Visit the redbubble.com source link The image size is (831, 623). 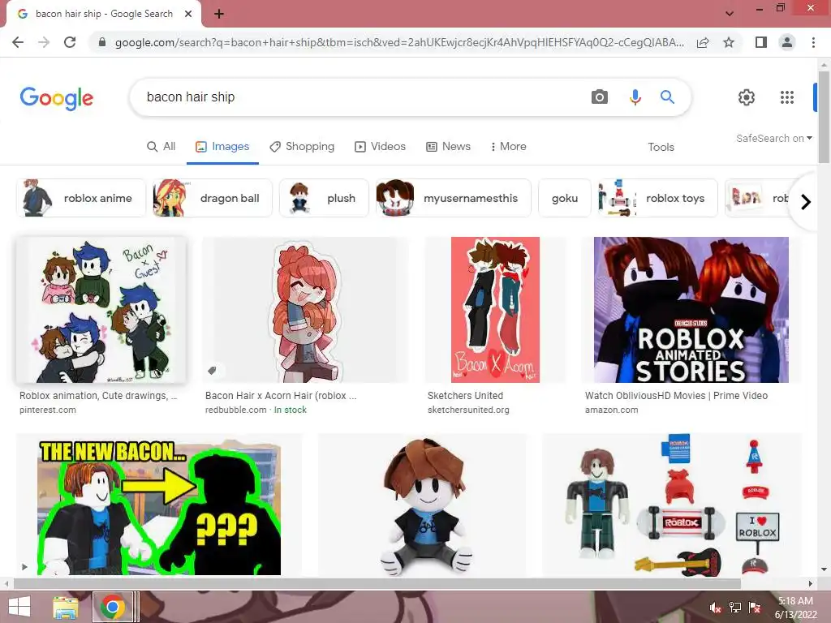coord(236,410)
